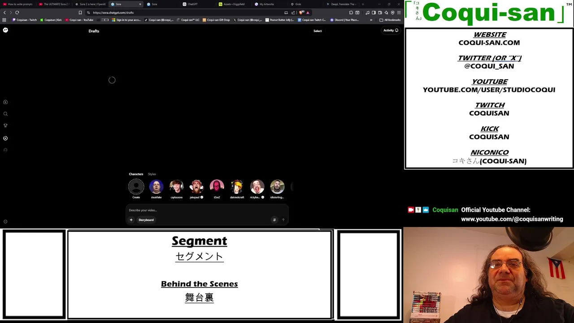Switch to the Styles tab
The height and width of the screenshot is (323, 574).
tap(152, 174)
